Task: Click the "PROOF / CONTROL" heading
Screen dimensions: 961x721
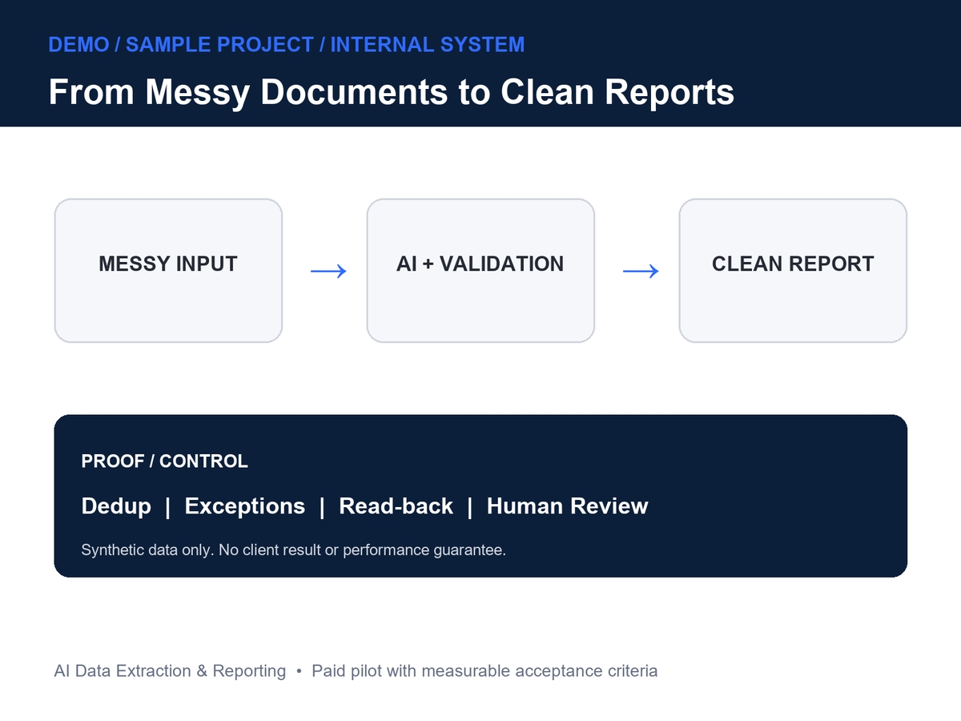Action: [x=165, y=461]
